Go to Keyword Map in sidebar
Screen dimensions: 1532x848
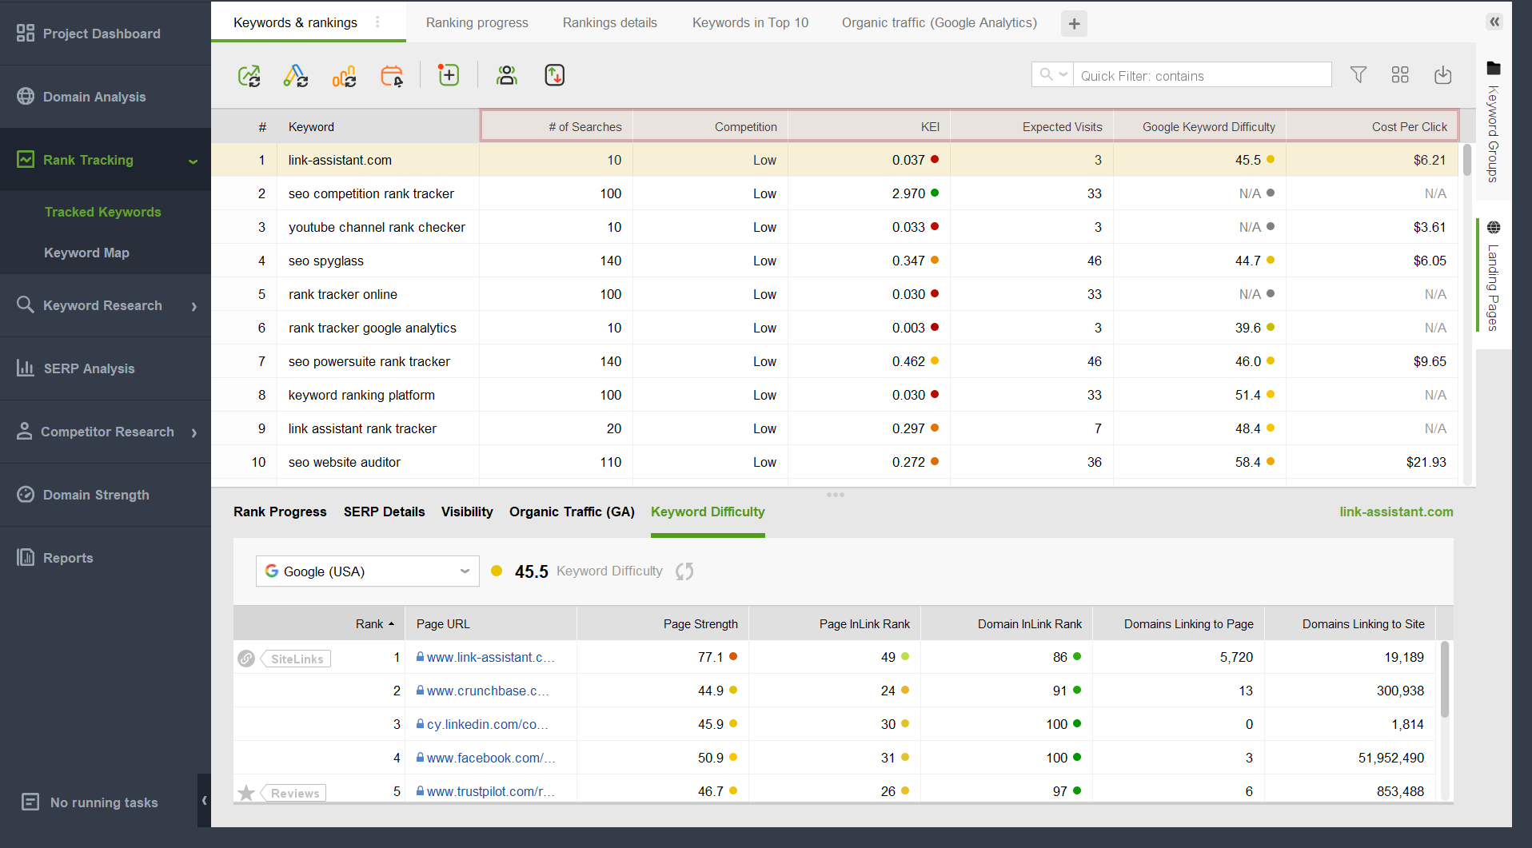(x=86, y=253)
